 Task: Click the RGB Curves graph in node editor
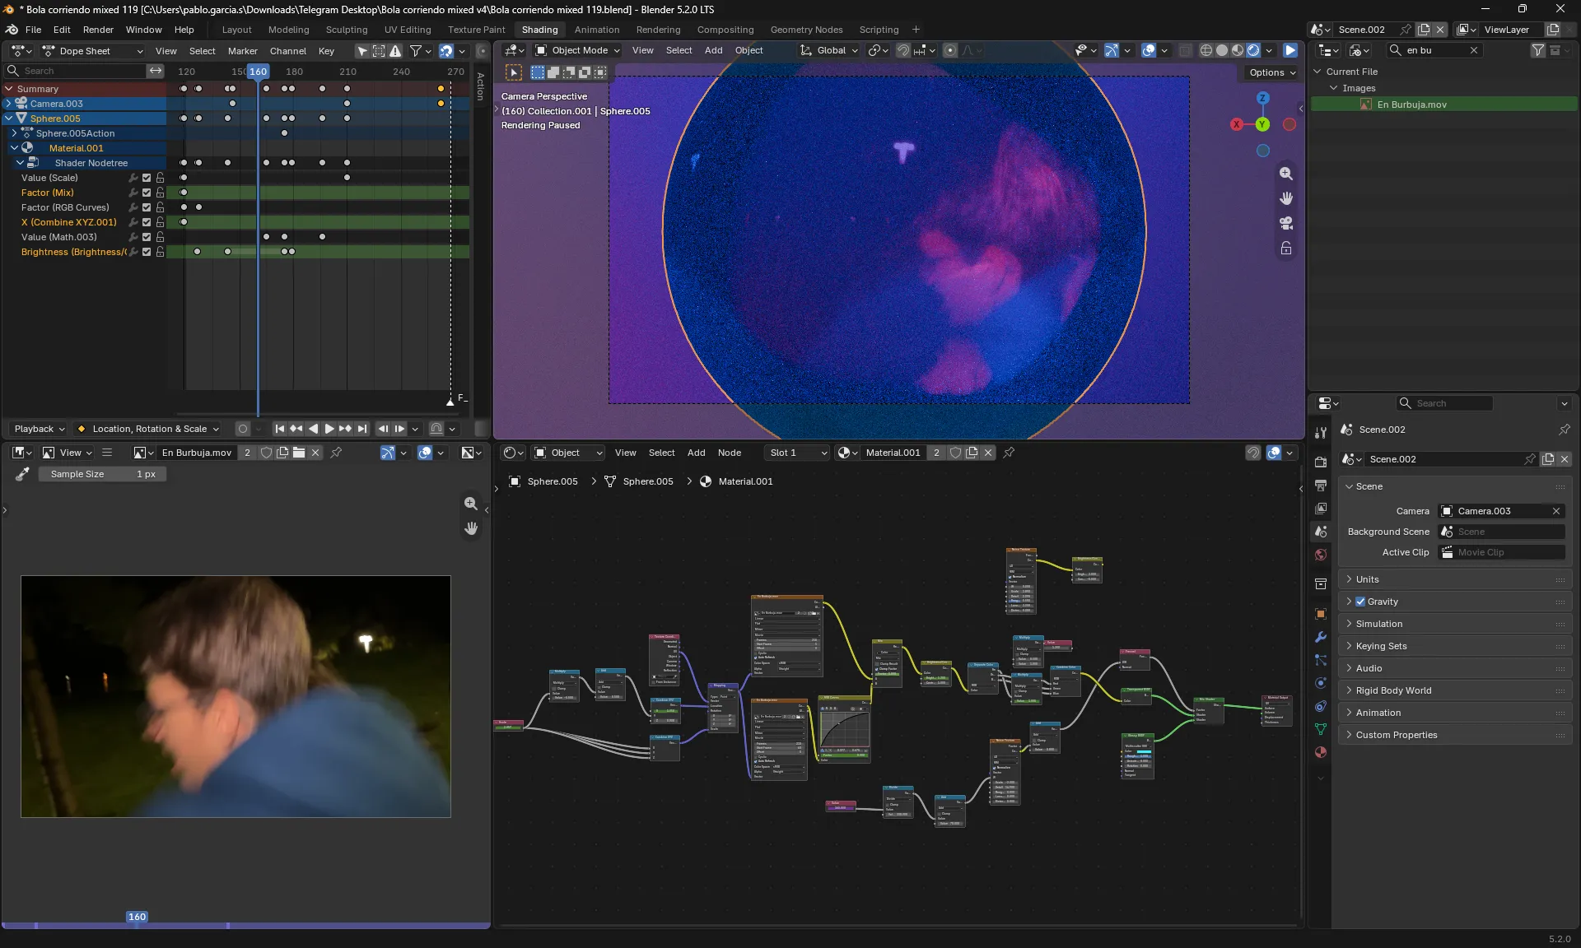coord(845,728)
